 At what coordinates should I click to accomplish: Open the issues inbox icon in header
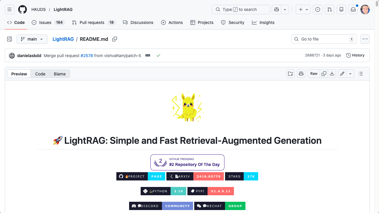pyautogui.click(x=318, y=9)
